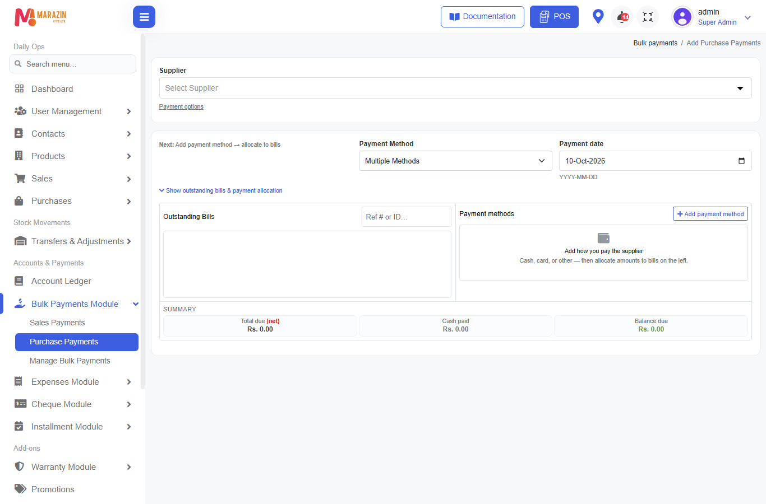Open Manage Bulk Payments submenu item
This screenshot has width=766, height=504.
click(x=70, y=361)
